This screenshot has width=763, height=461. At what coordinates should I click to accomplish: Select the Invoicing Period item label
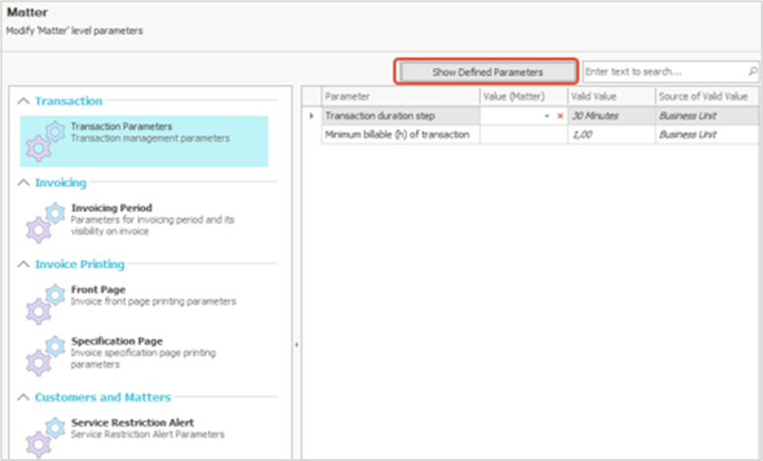(x=111, y=208)
